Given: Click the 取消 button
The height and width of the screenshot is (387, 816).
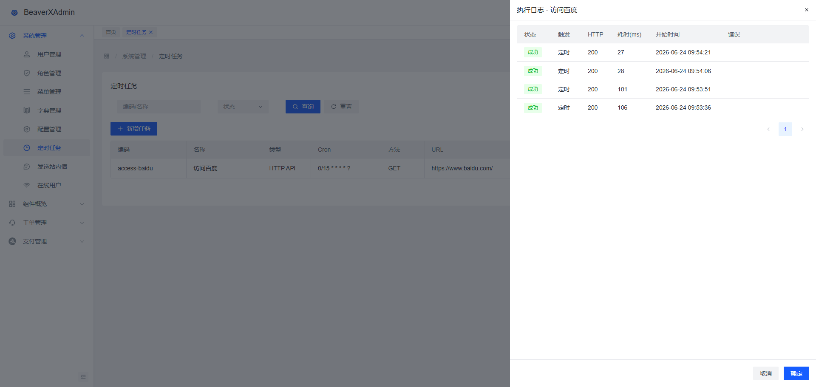Looking at the screenshot, I should pos(766,373).
